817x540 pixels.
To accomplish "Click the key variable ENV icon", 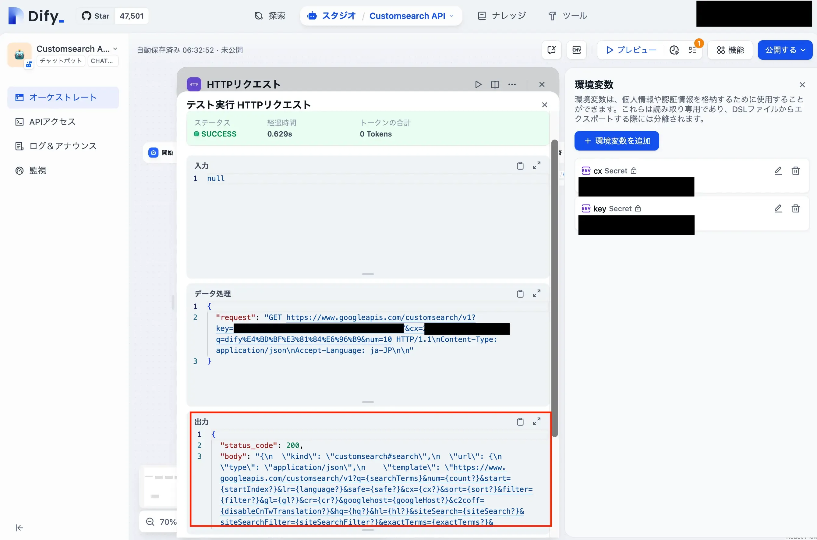I will 586,209.
